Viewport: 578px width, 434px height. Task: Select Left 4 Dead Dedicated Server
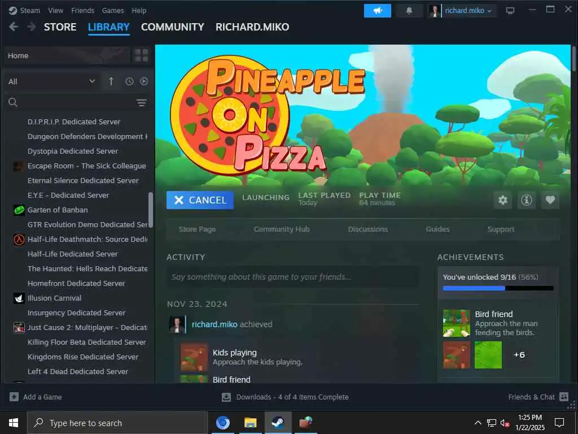[x=78, y=372]
